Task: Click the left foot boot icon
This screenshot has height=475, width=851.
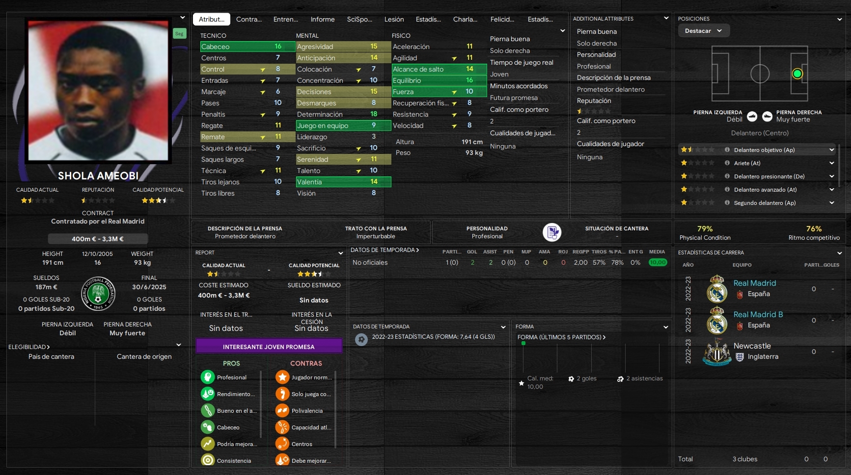Action: (752, 116)
